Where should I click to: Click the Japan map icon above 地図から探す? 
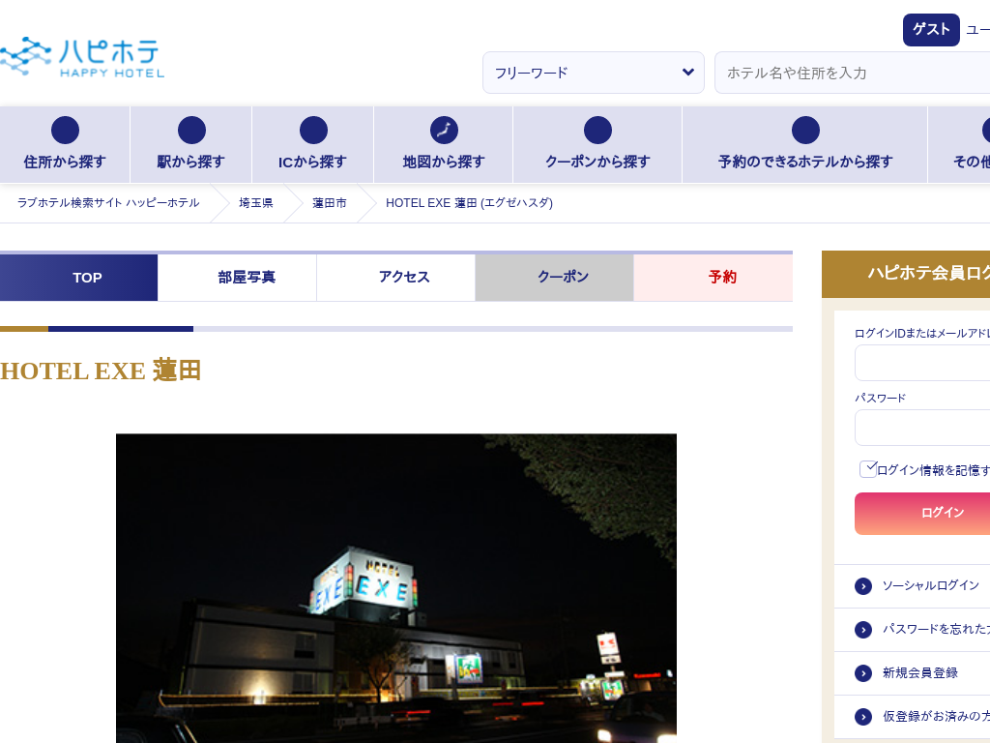[x=444, y=131]
